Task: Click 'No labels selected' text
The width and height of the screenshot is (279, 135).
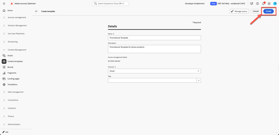Action: click(114, 61)
